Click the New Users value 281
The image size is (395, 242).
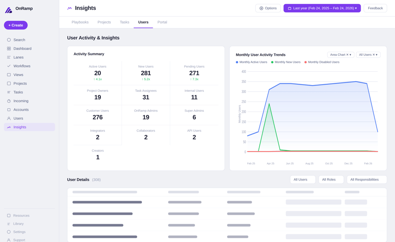coord(146,73)
